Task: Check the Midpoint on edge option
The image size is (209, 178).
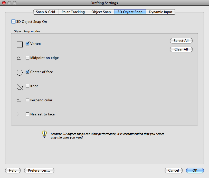Action: 27,58
